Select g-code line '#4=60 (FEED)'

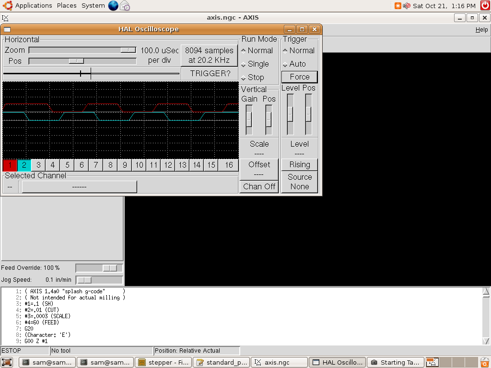(42, 322)
